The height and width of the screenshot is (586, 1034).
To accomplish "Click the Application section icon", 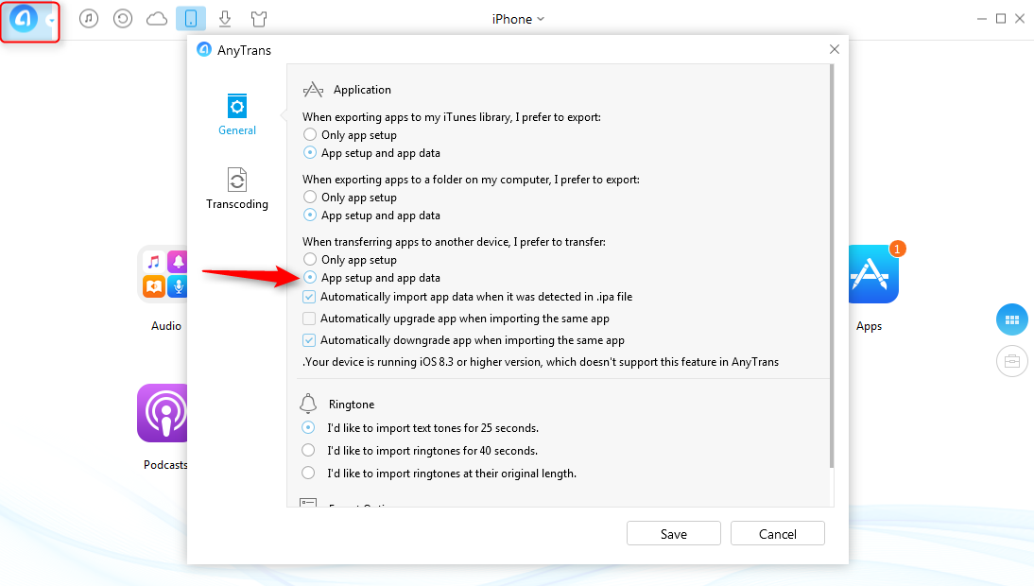I will tap(313, 90).
